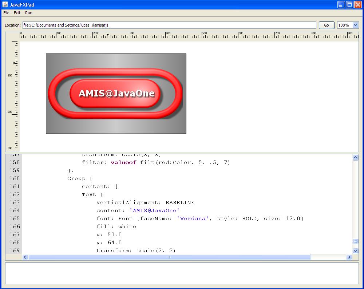Click the code editor horizontal scrollbar thumb
Viewport: 364px width, 289px height.
(x=169, y=257)
